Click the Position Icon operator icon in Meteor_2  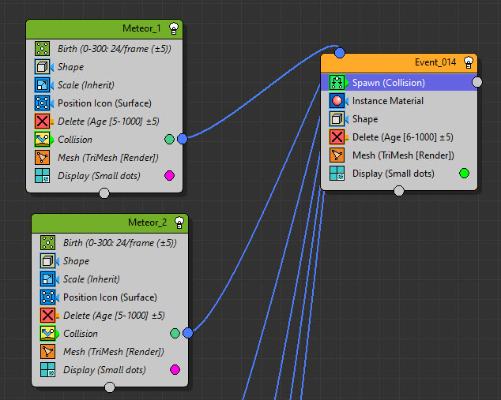47,297
